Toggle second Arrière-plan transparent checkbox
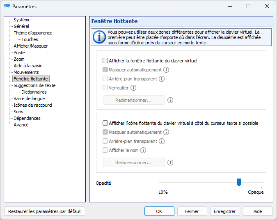Viewport: 277px width, 220px height. pyautogui.click(x=105, y=141)
